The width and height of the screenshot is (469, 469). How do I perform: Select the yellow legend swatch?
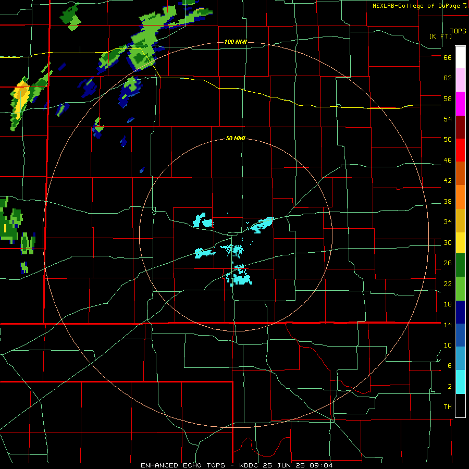pos(460,243)
